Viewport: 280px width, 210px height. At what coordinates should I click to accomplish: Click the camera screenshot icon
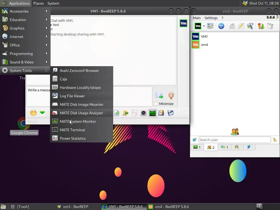coord(143,113)
